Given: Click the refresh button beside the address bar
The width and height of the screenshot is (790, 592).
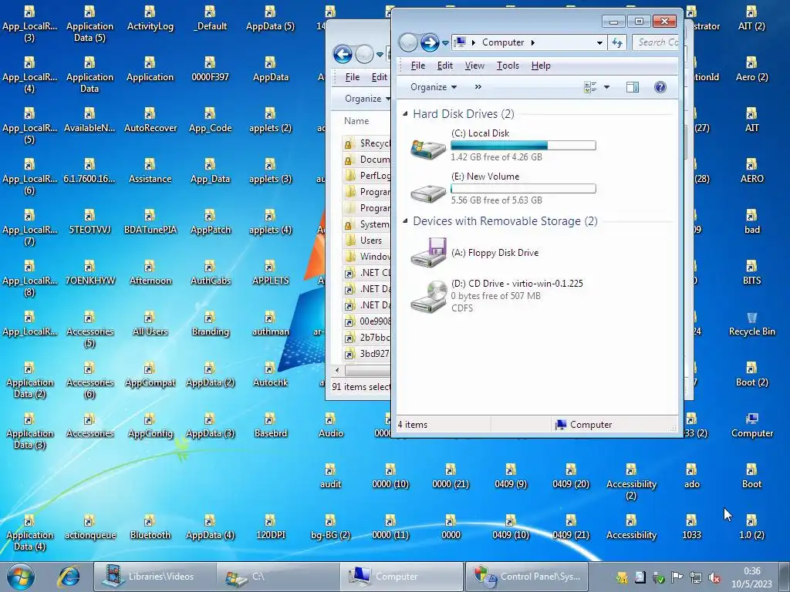Looking at the screenshot, I should pos(617,43).
